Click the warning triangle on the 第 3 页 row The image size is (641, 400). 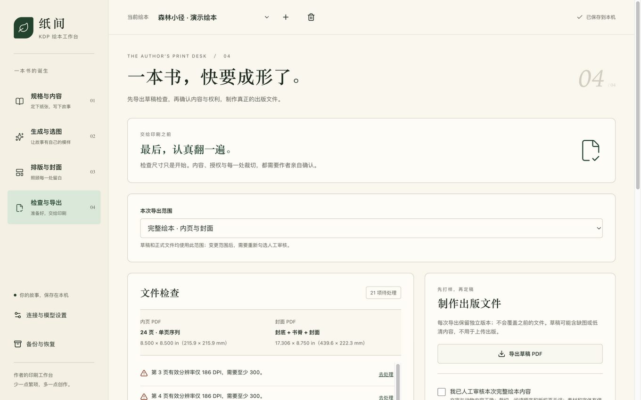[x=144, y=373]
